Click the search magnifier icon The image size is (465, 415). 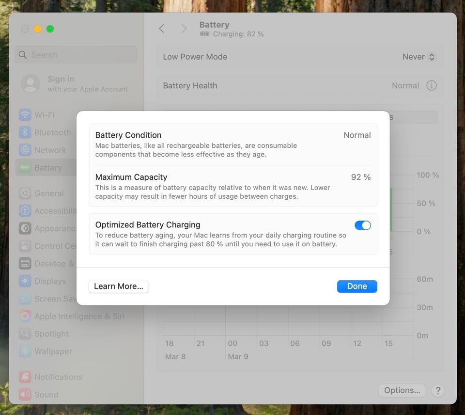tap(23, 55)
